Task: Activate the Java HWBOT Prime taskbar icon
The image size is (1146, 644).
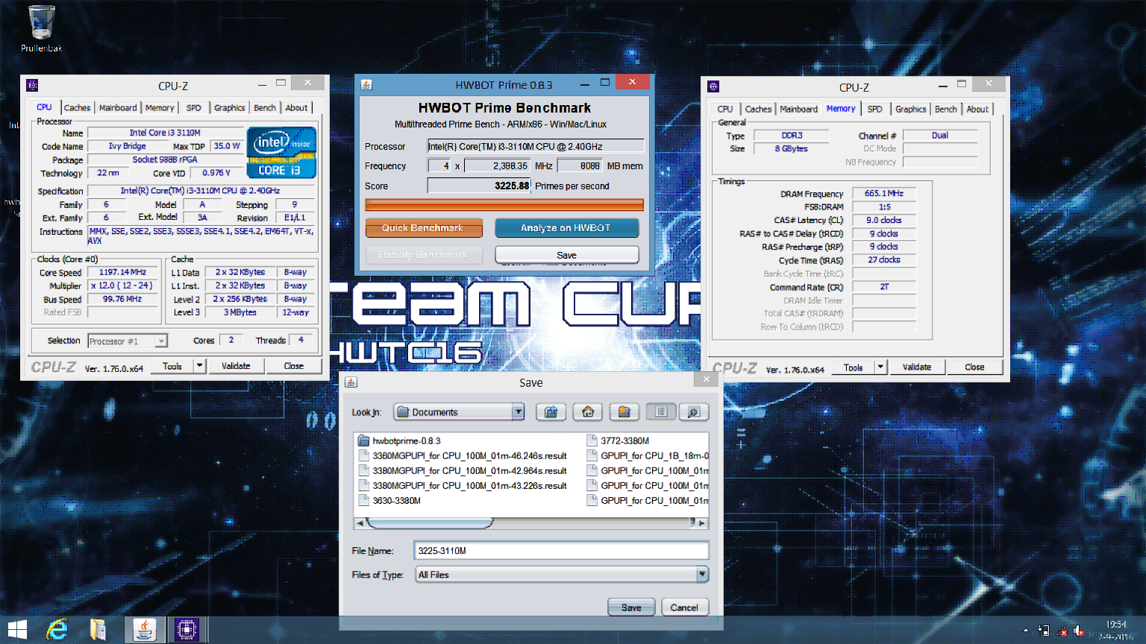Action: (144, 630)
